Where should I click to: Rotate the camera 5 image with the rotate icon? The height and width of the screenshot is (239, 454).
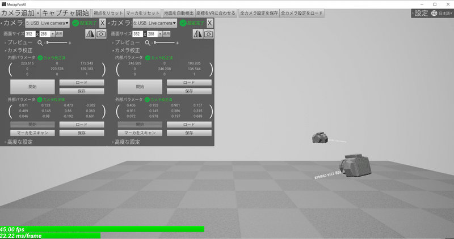101,34
